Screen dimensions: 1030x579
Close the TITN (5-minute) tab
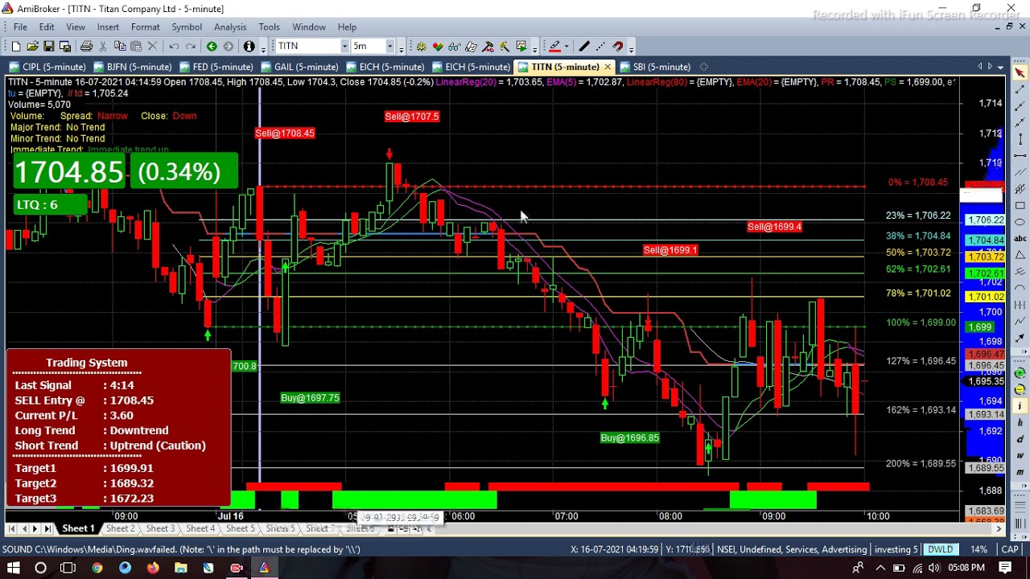tap(608, 67)
